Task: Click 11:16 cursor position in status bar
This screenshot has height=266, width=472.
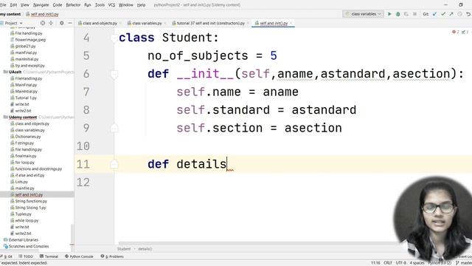Action: [x=375, y=263]
